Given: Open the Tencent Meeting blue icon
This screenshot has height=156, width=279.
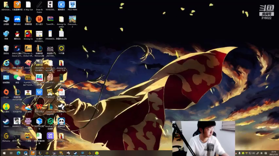Looking at the screenshot, I should click(x=17, y=19).
